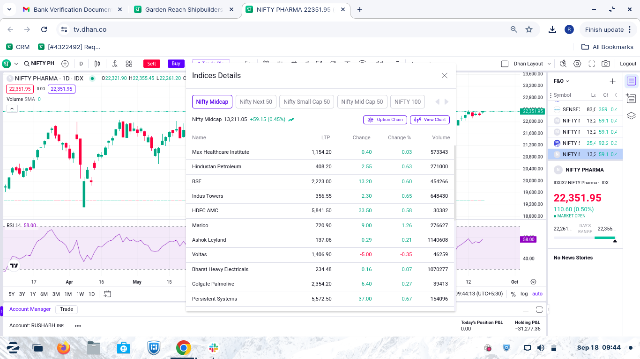
Task: Open the candlestick chart style selector
Action: pos(97,64)
